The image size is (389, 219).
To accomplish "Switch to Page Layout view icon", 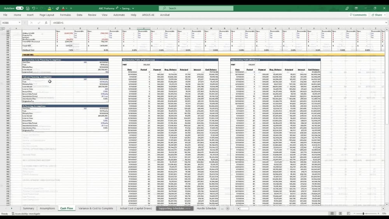I will [x=340, y=214].
